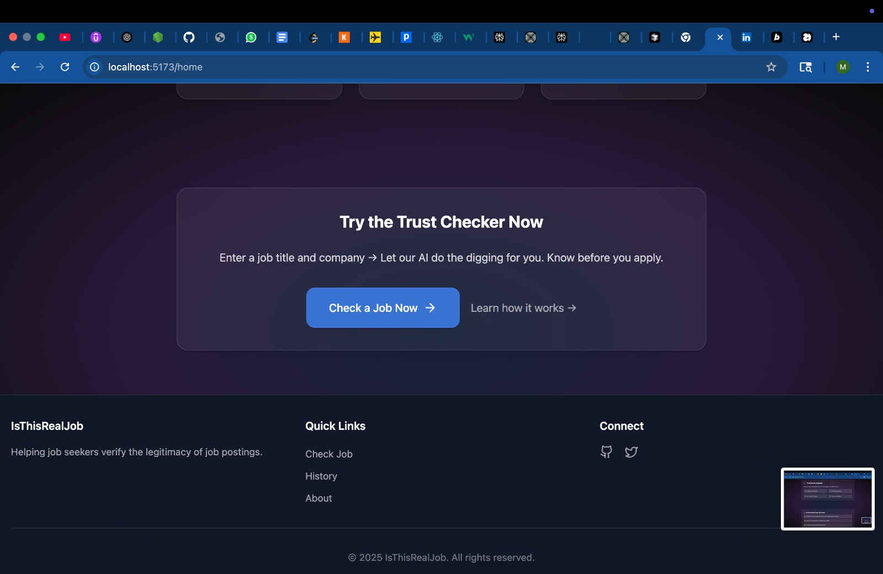Open the tab search icon in the toolbar
883x574 pixels.
click(806, 67)
